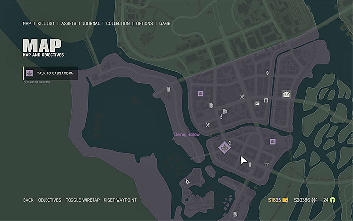The image size is (353, 221).
Task: Click the gas pump icon beside the shopping cart
Action: click(x=250, y=165)
